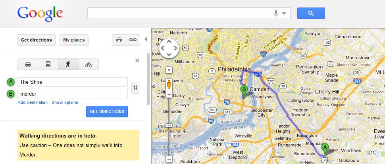Click the Collingswood map label
Image resolution: width=385 pixels, height=164 pixels.
point(301,100)
